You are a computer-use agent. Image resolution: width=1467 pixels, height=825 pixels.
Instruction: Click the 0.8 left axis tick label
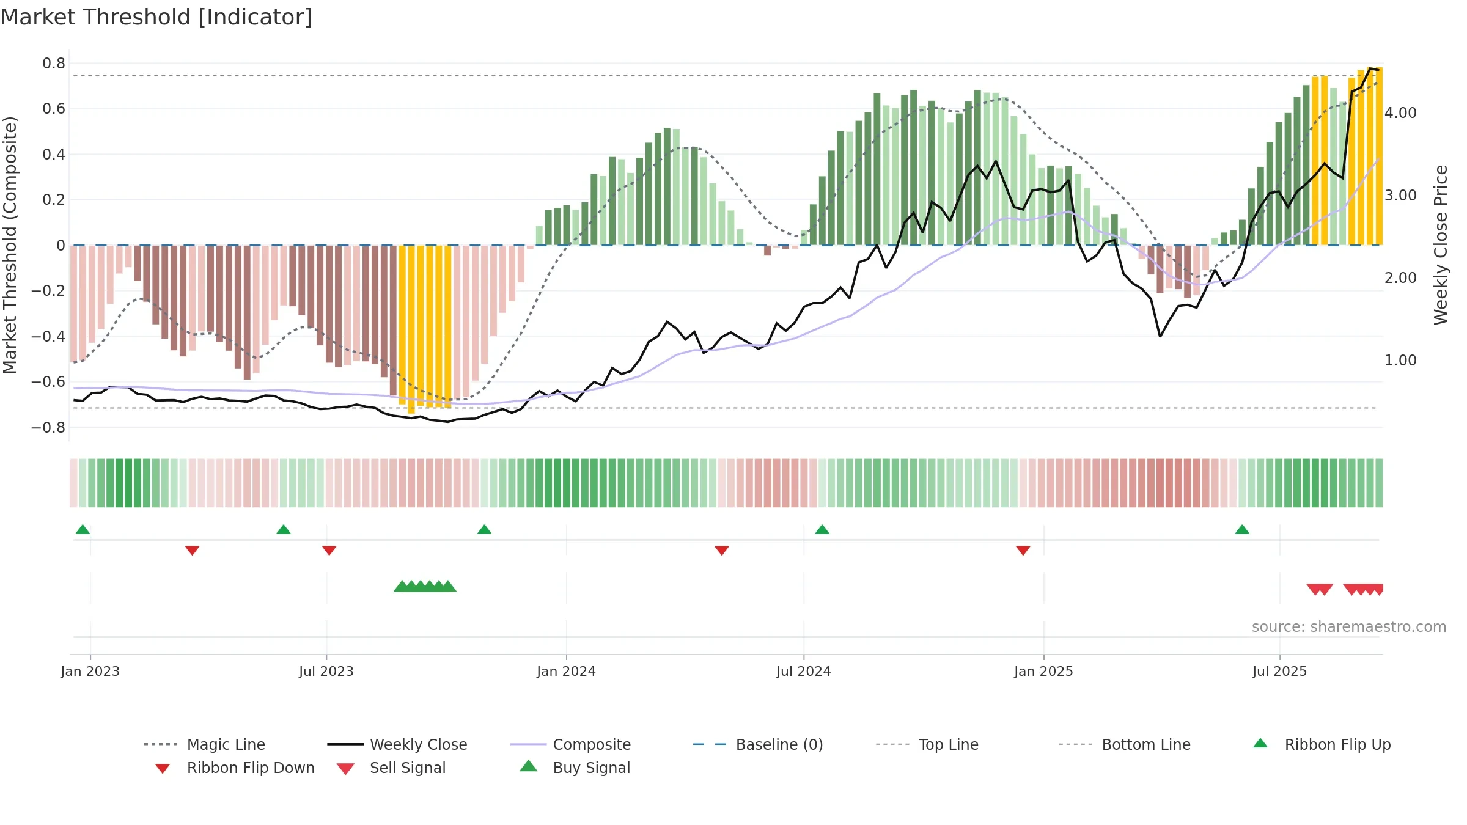pyautogui.click(x=54, y=64)
